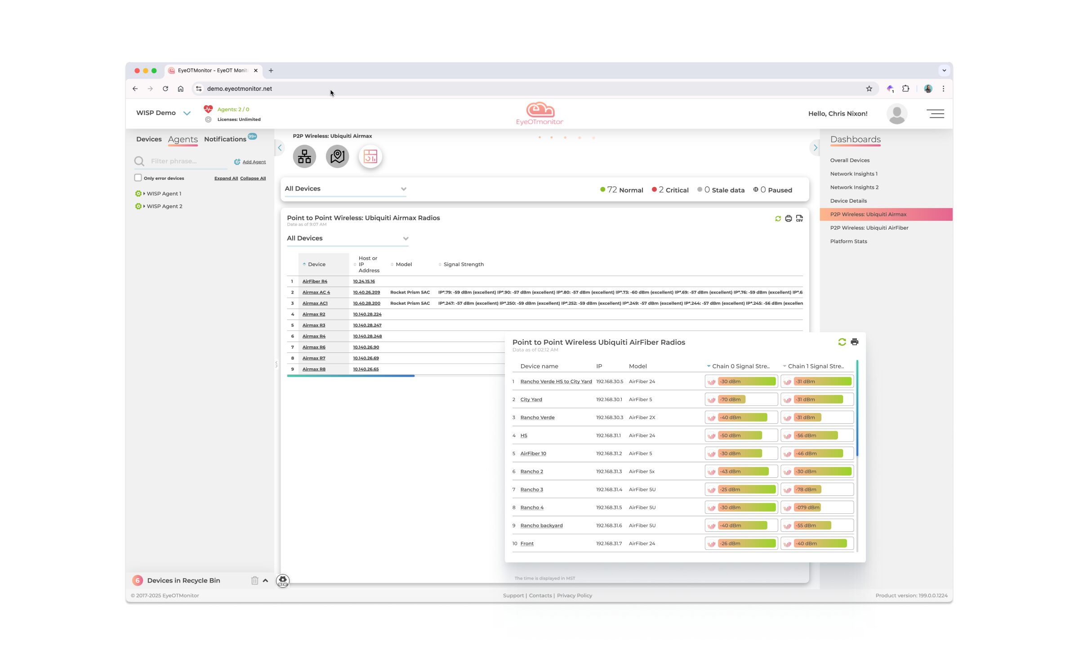
Task: Open IP address 10.140.28.224 link
Action: click(x=367, y=314)
